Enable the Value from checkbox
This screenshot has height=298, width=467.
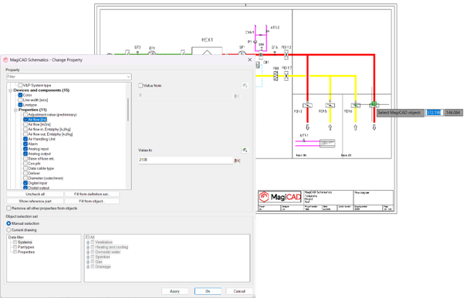(140, 86)
